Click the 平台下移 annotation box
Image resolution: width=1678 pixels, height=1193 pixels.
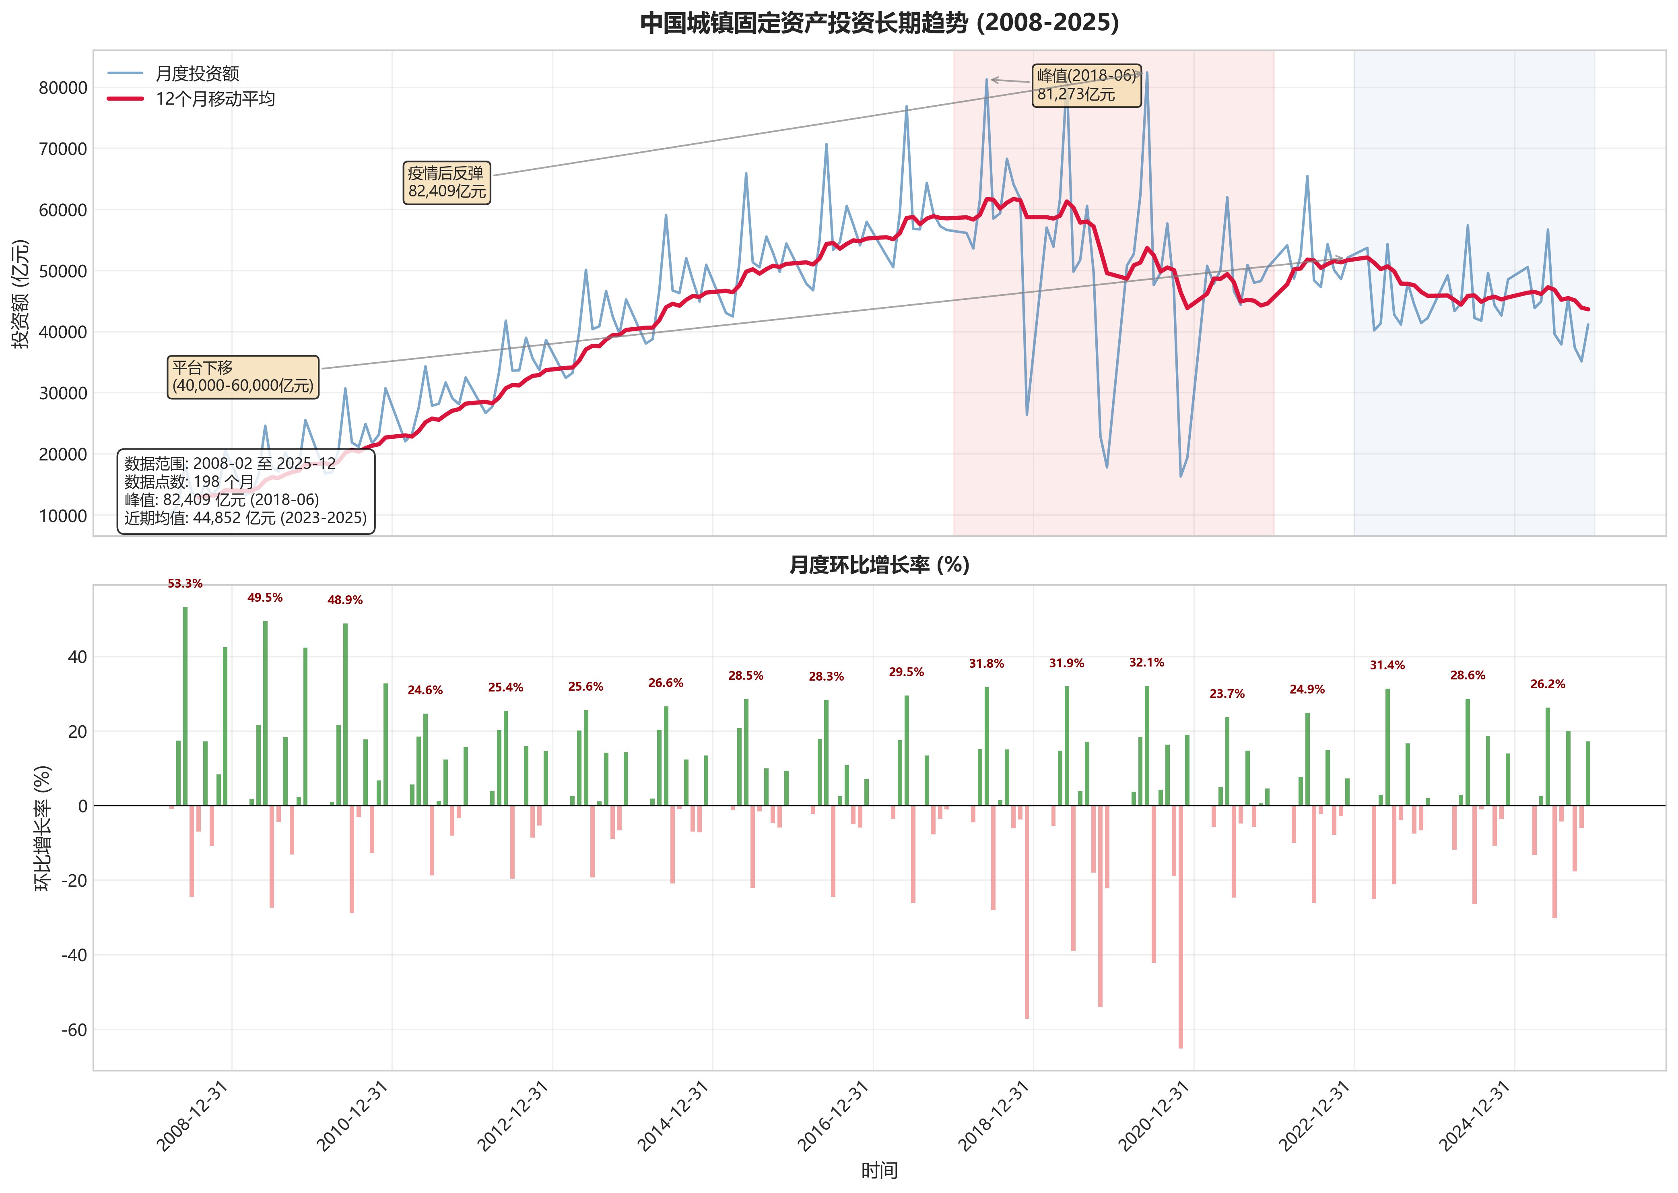pyautogui.click(x=242, y=377)
